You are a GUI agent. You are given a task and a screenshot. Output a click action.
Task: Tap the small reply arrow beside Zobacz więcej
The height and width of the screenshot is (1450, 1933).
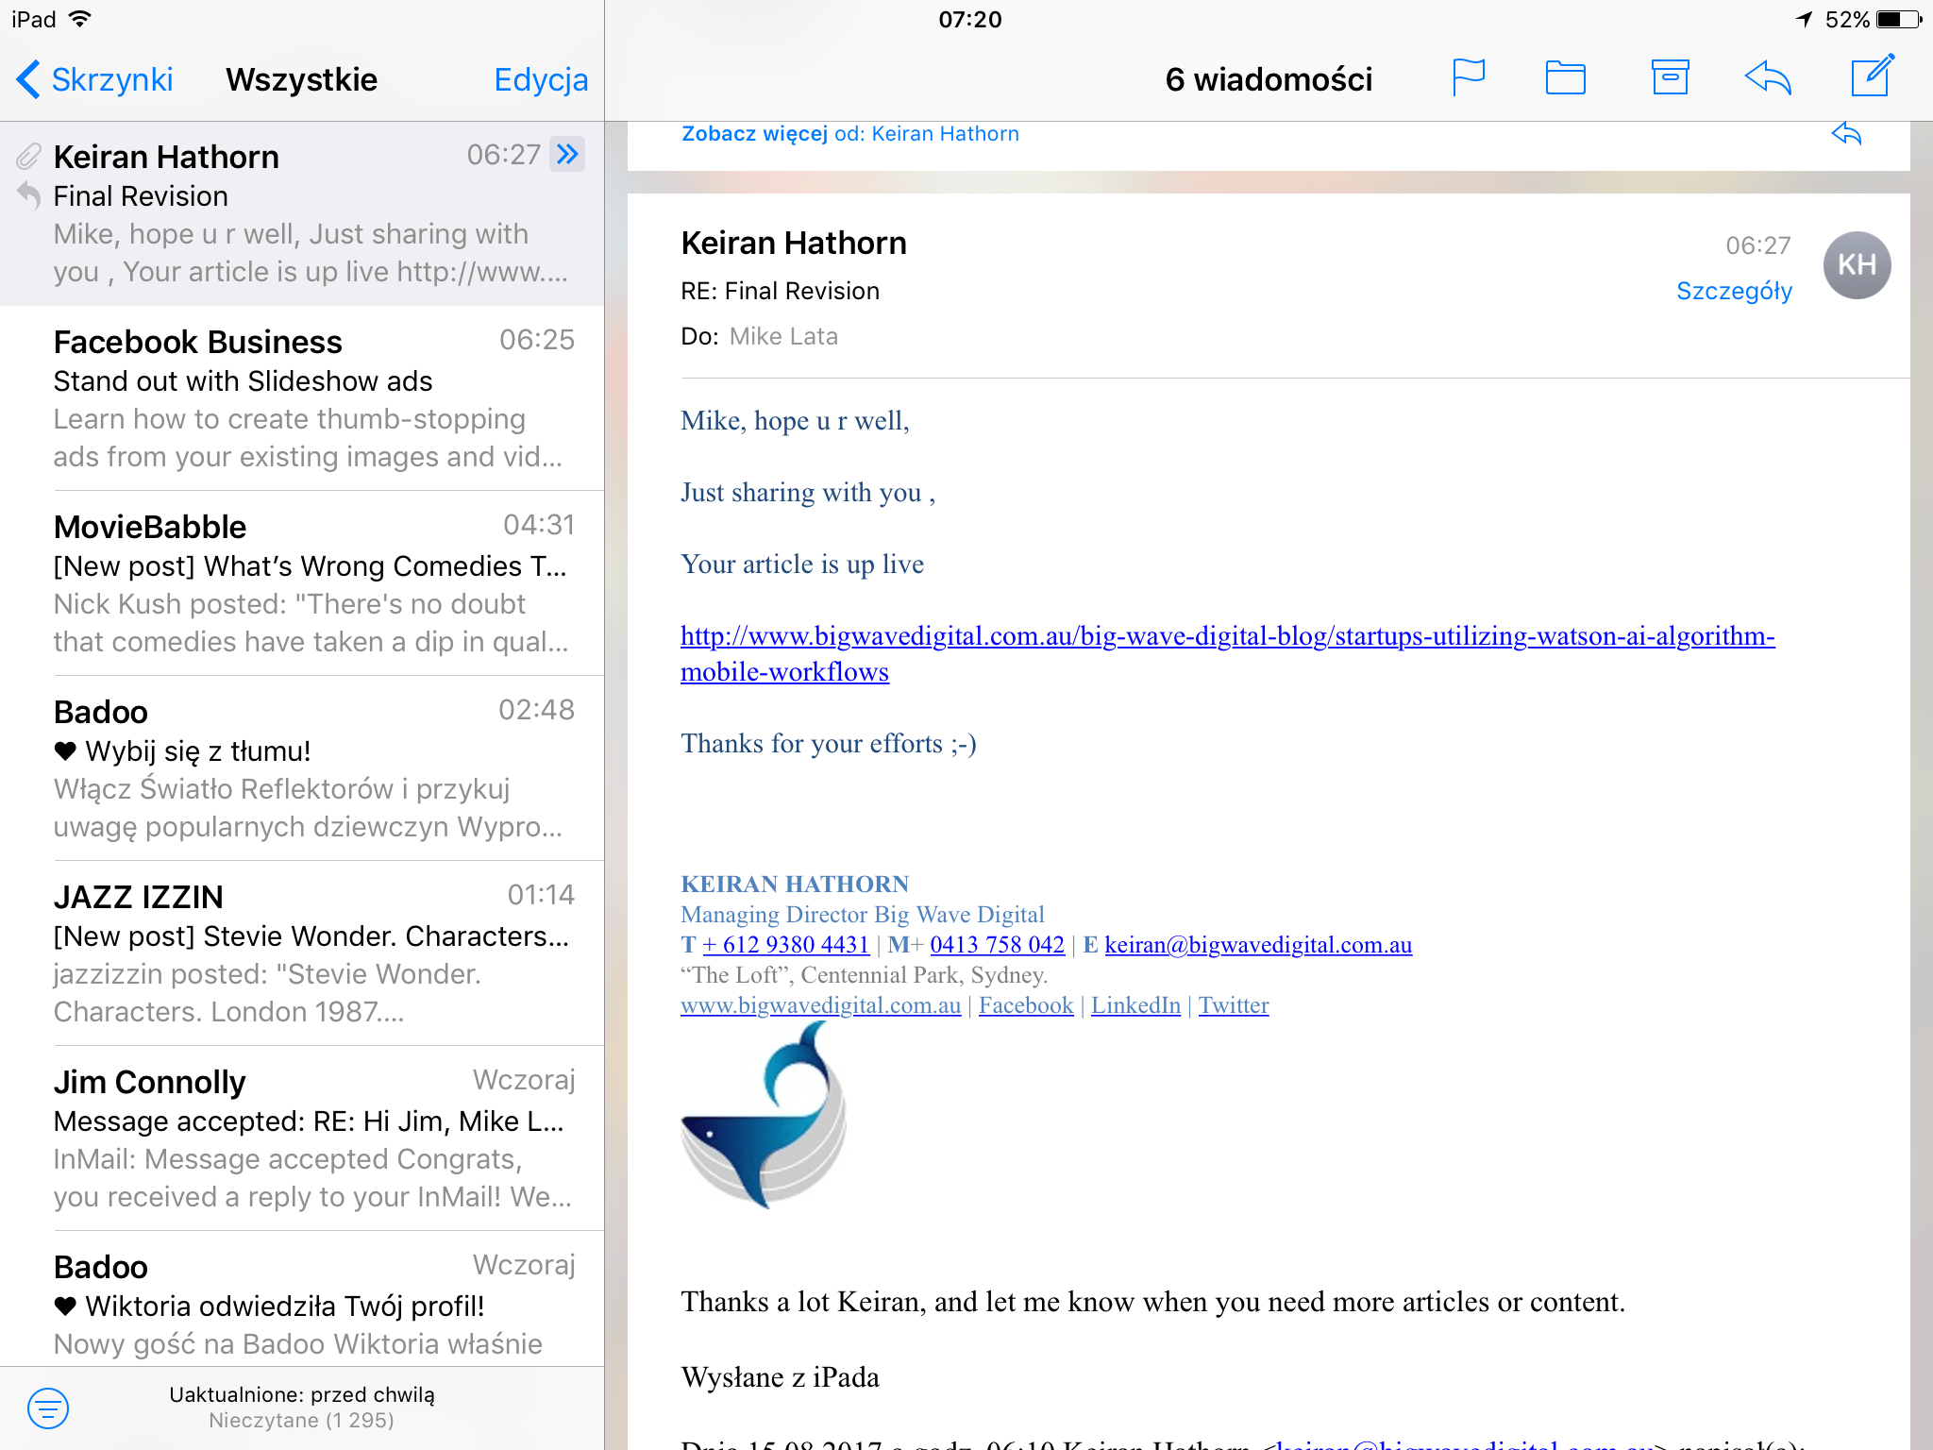point(1846,134)
